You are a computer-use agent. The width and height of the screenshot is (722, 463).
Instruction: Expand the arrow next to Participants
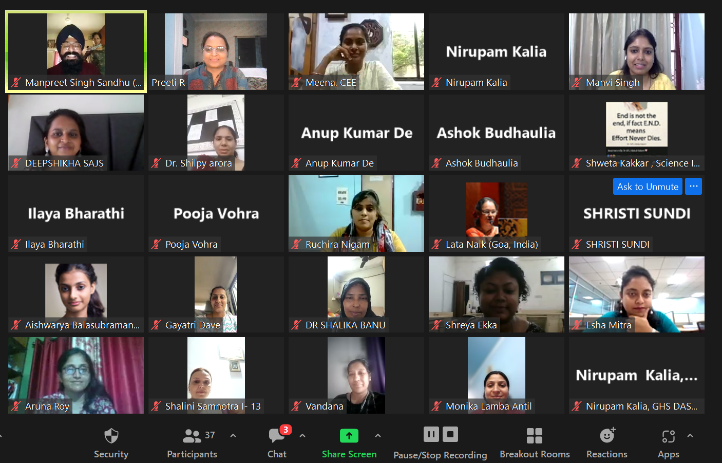coord(233,436)
